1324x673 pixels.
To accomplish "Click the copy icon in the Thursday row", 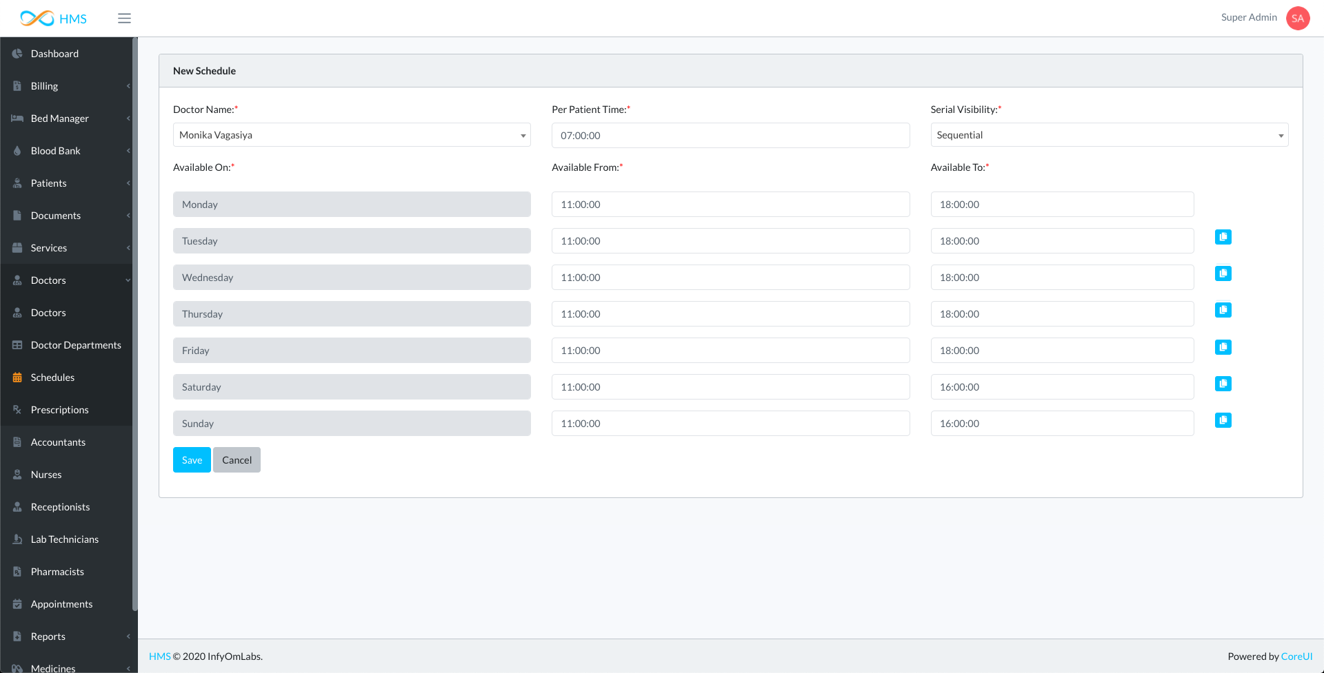I will click(1223, 310).
